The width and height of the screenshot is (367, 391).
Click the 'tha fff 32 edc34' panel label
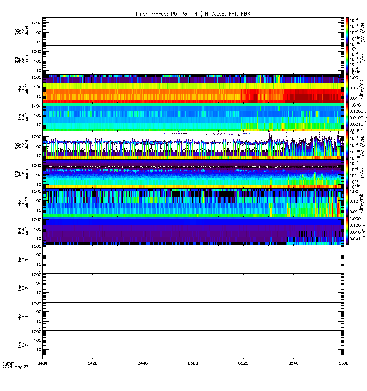22,32
